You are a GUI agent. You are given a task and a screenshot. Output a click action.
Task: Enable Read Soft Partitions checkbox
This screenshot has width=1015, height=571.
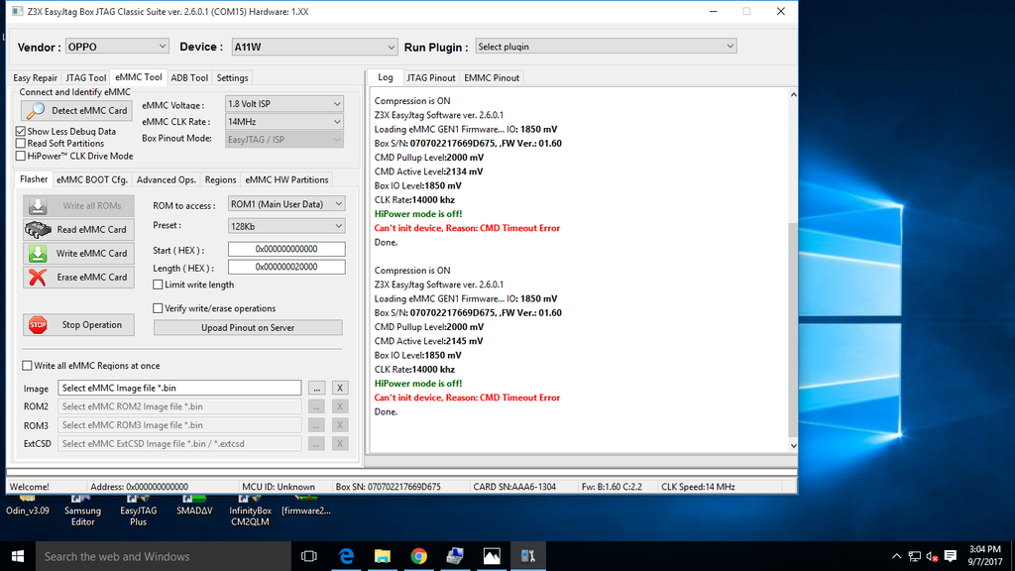21,144
